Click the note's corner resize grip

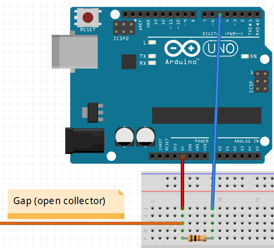pyautogui.click(x=122, y=216)
